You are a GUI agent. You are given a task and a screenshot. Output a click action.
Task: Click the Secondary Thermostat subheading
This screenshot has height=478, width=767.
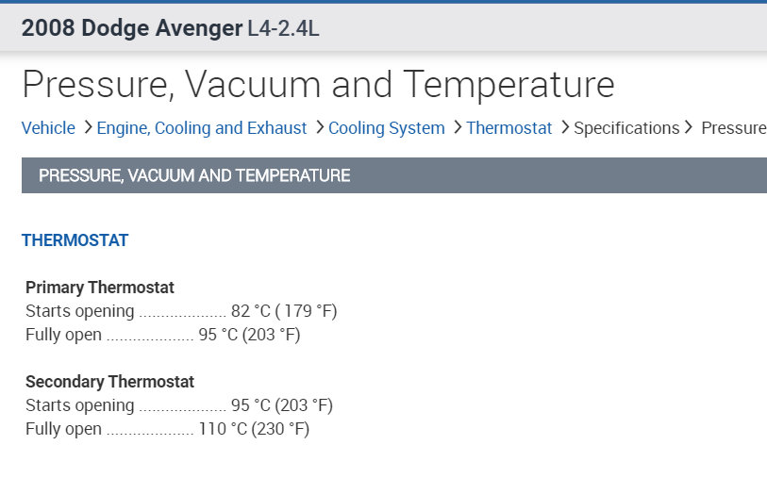(x=109, y=382)
